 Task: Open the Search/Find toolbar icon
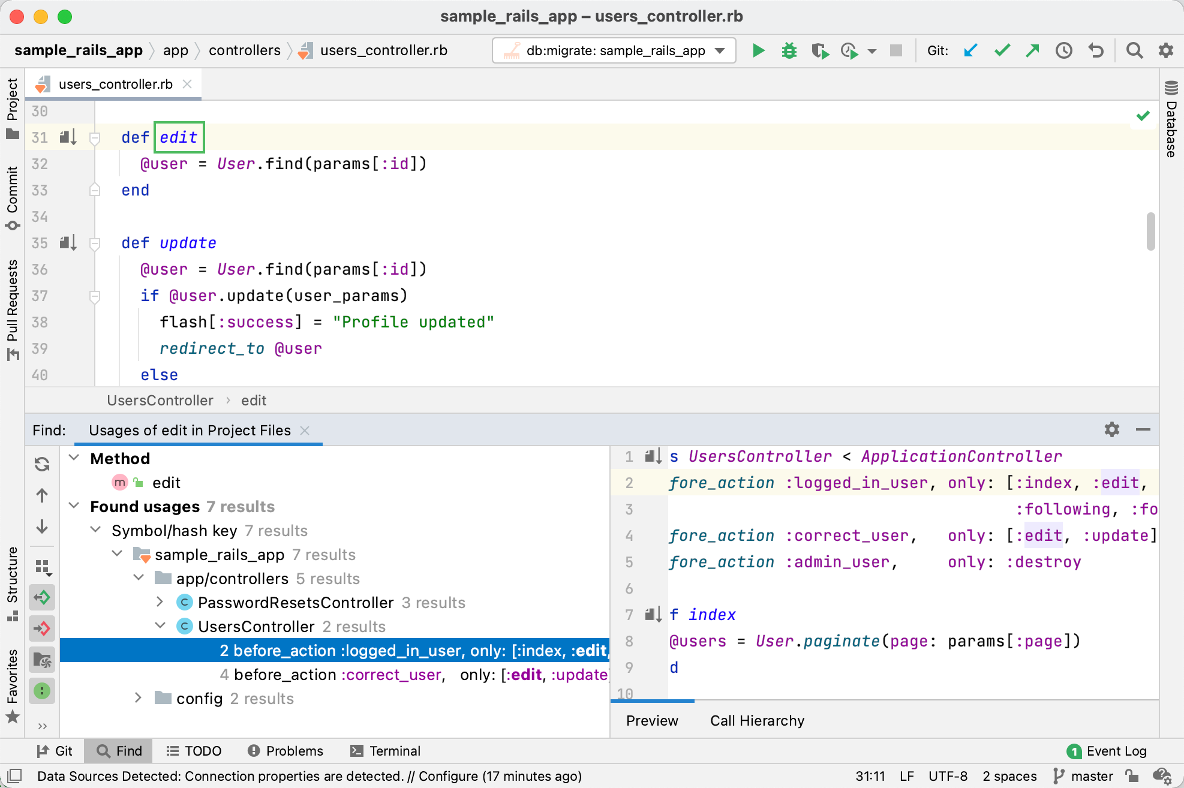(1134, 50)
